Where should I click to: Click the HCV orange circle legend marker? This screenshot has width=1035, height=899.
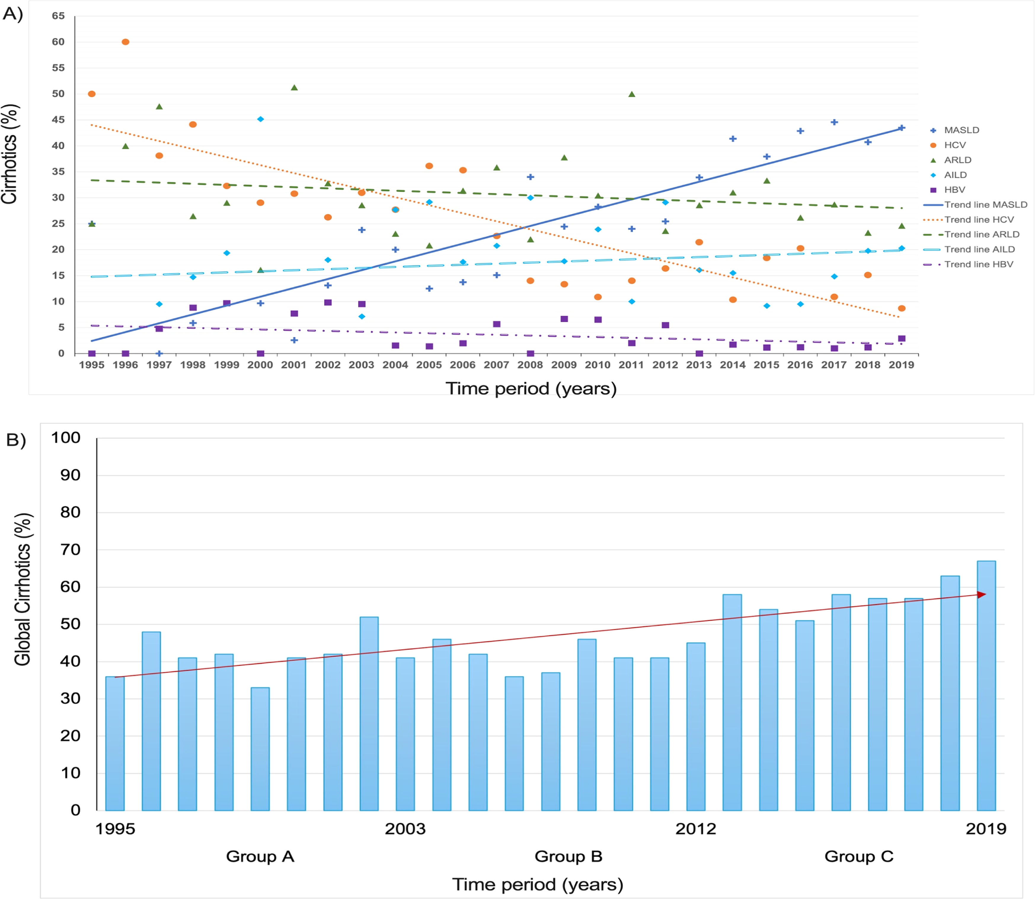(933, 146)
